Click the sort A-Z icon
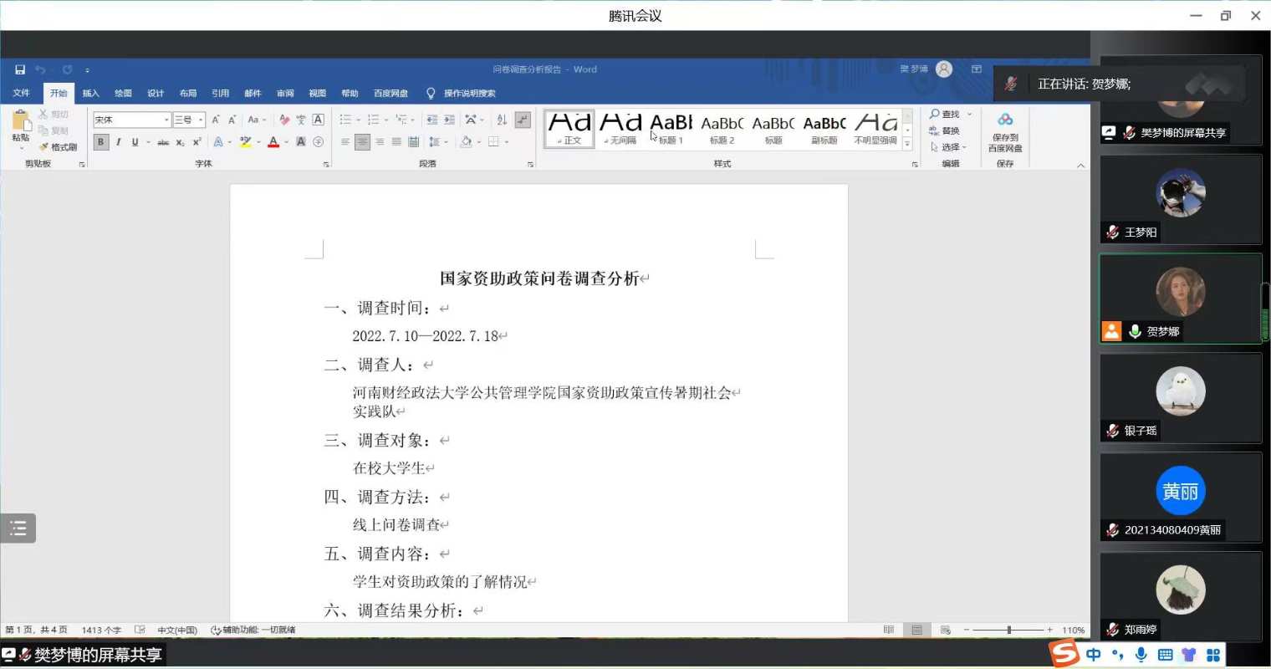This screenshot has height=669, width=1271. 502,120
